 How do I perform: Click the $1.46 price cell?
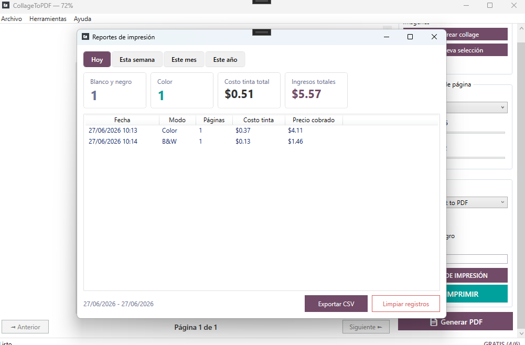pos(295,141)
